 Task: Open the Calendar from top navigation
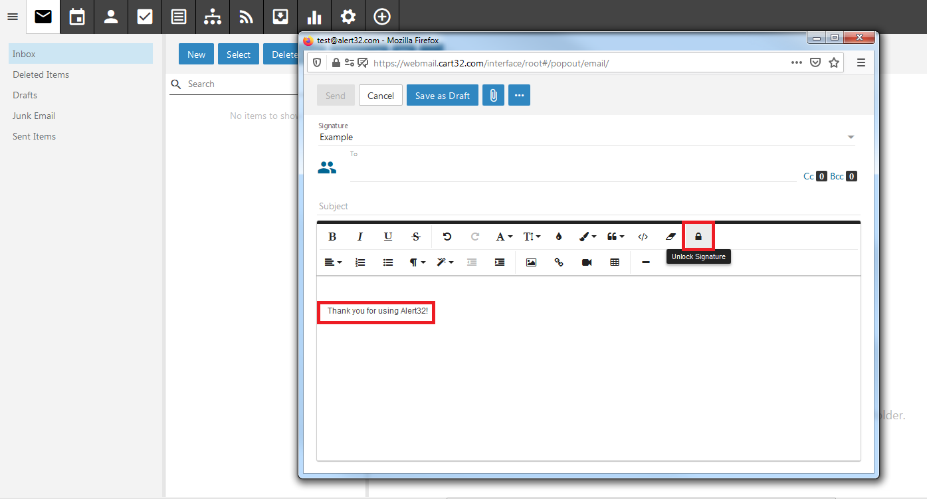pyautogui.click(x=77, y=17)
